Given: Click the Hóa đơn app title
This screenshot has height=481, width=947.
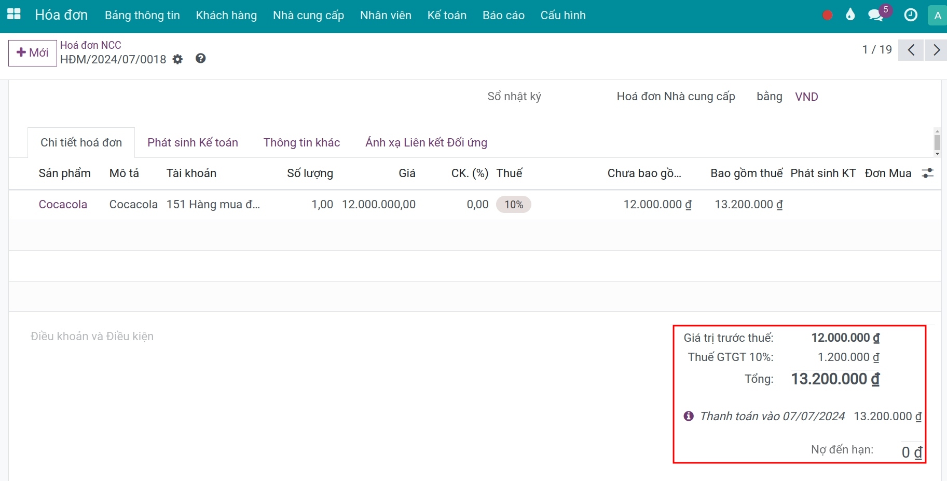Looking at the screenshot, I should tap(61, 15).
